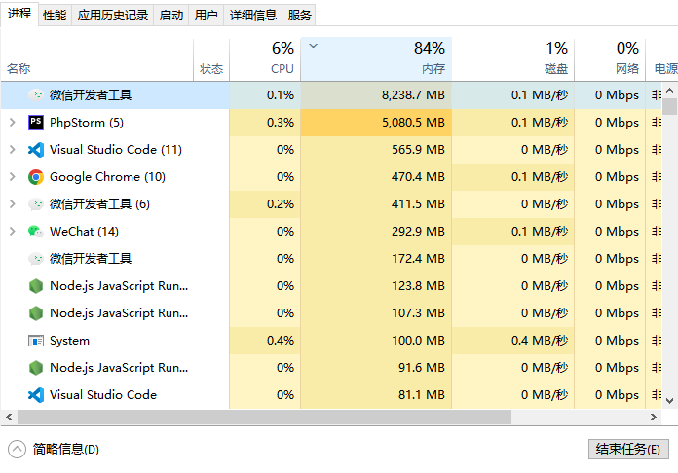678x473 pixels.
Task: Sort by the 磁盘 column header
Action: [513, 59]
